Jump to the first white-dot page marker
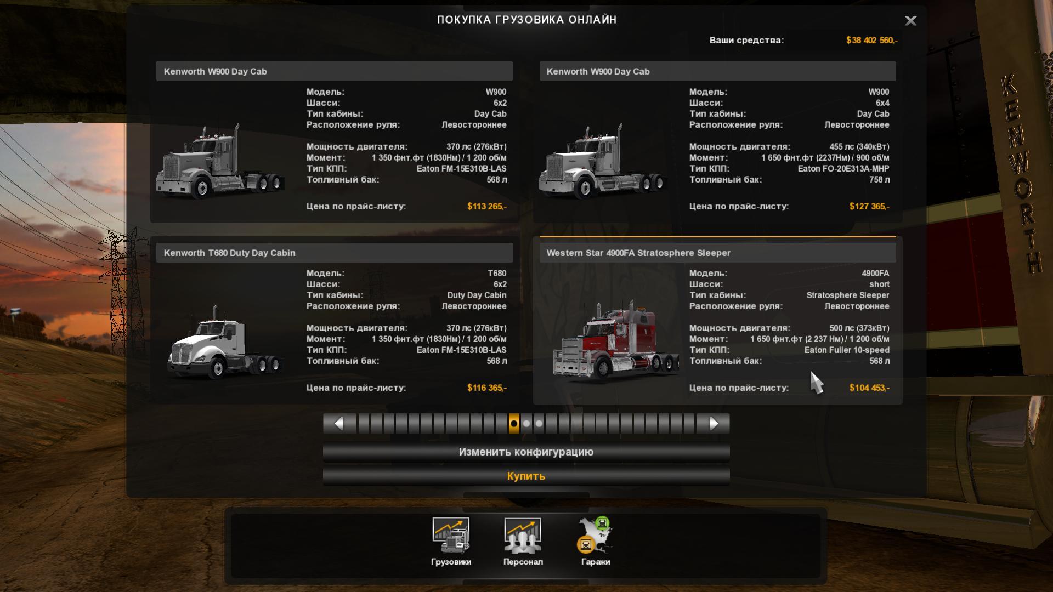Screen dimensions: 1053x592 526,424
